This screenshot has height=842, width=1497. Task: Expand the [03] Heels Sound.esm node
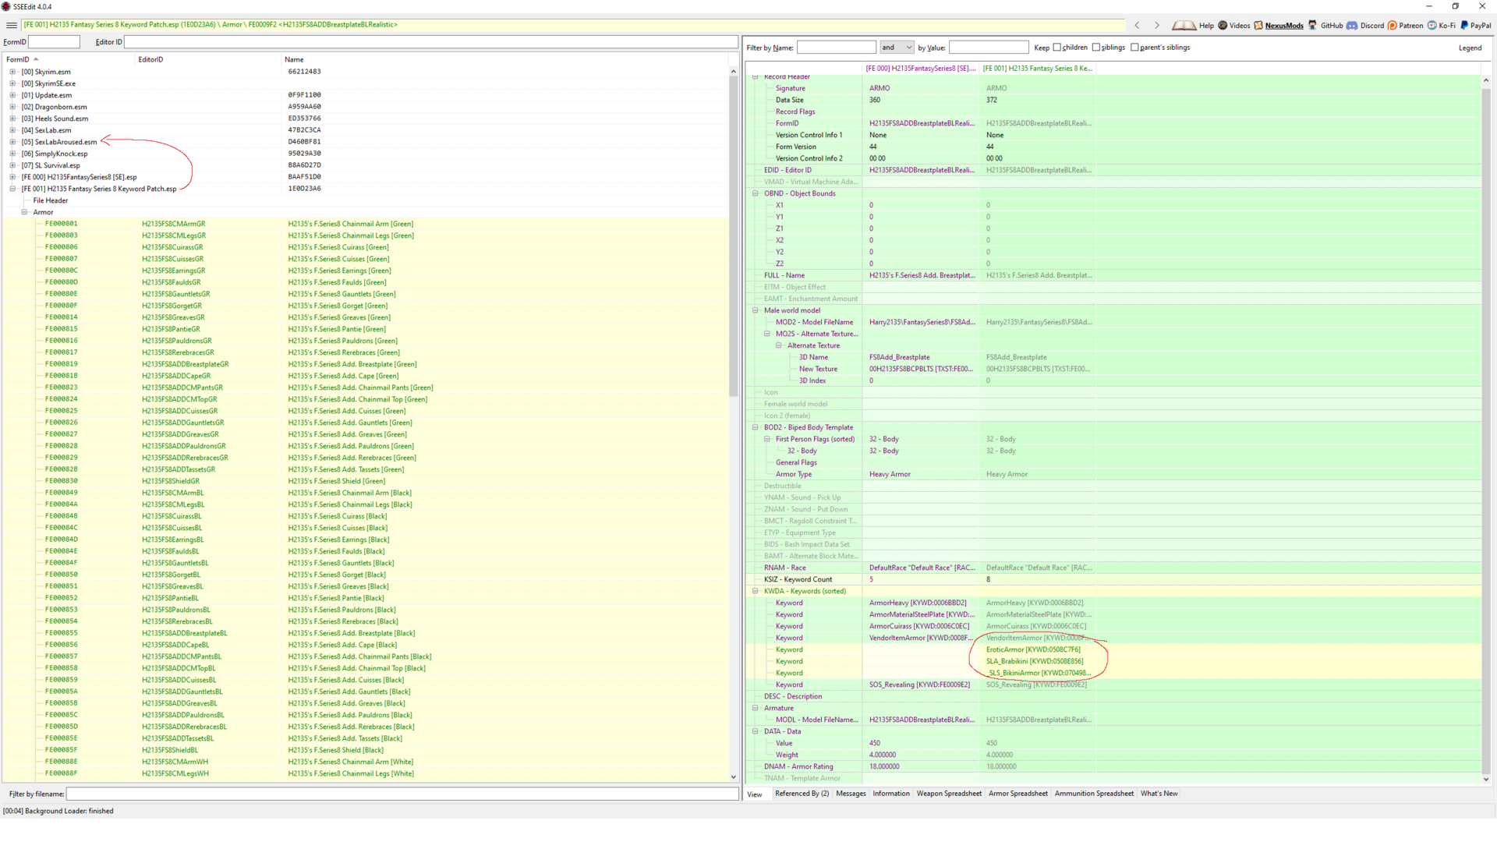pos(12,119)
